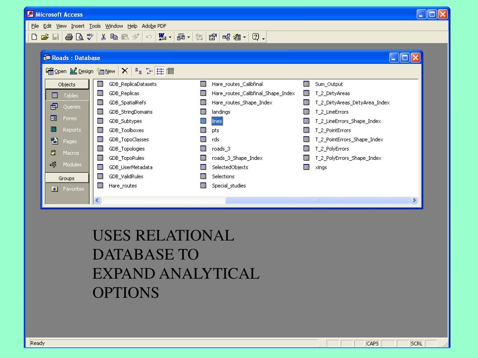The image size is (478, 358).
Task: Run the Spelling check toolbar icon
Action: [90, 37]
